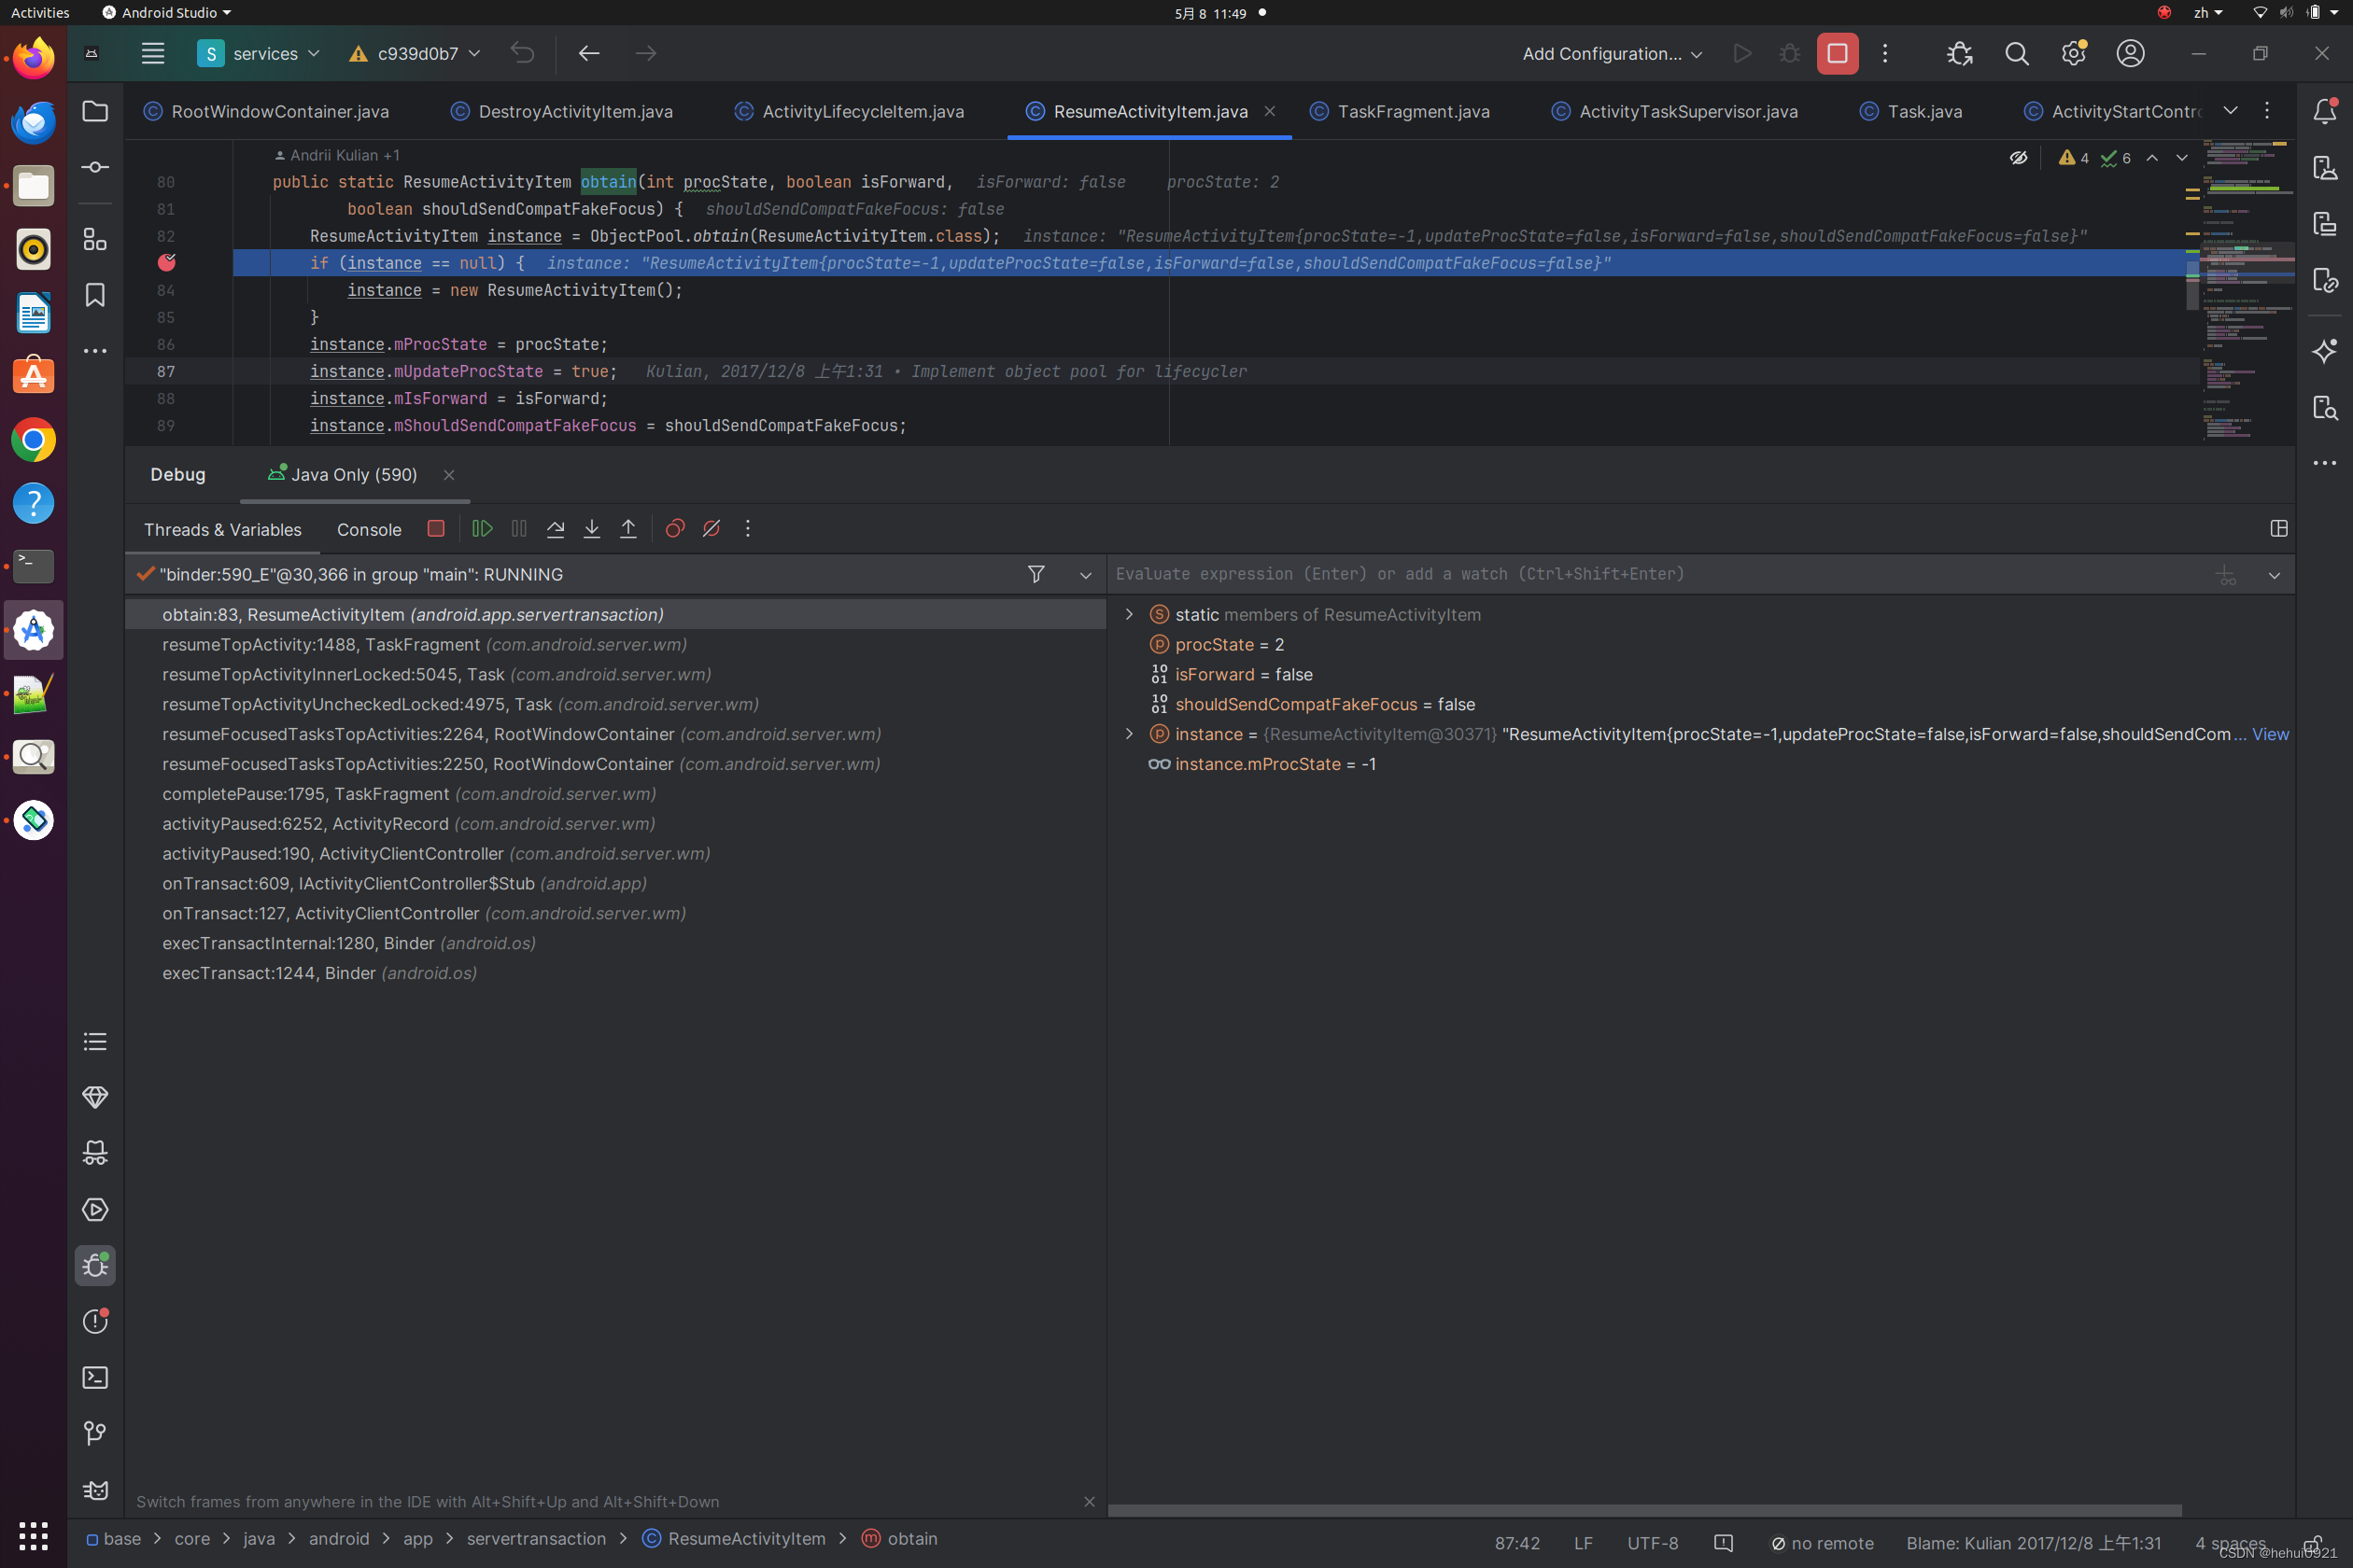Open the Structure tool window
This screenshot has width=2353, height=1568.
pos(95,239)
